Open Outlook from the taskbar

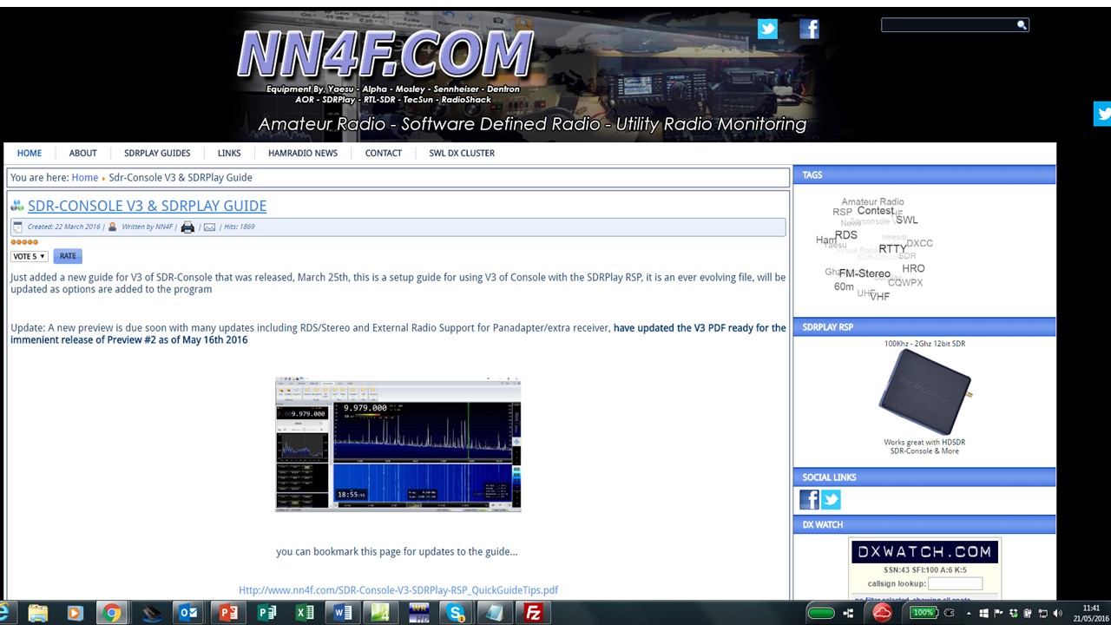187,613
